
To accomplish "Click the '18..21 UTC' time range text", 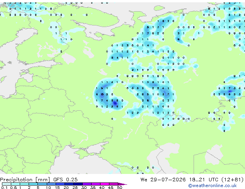I will [204, 180].
